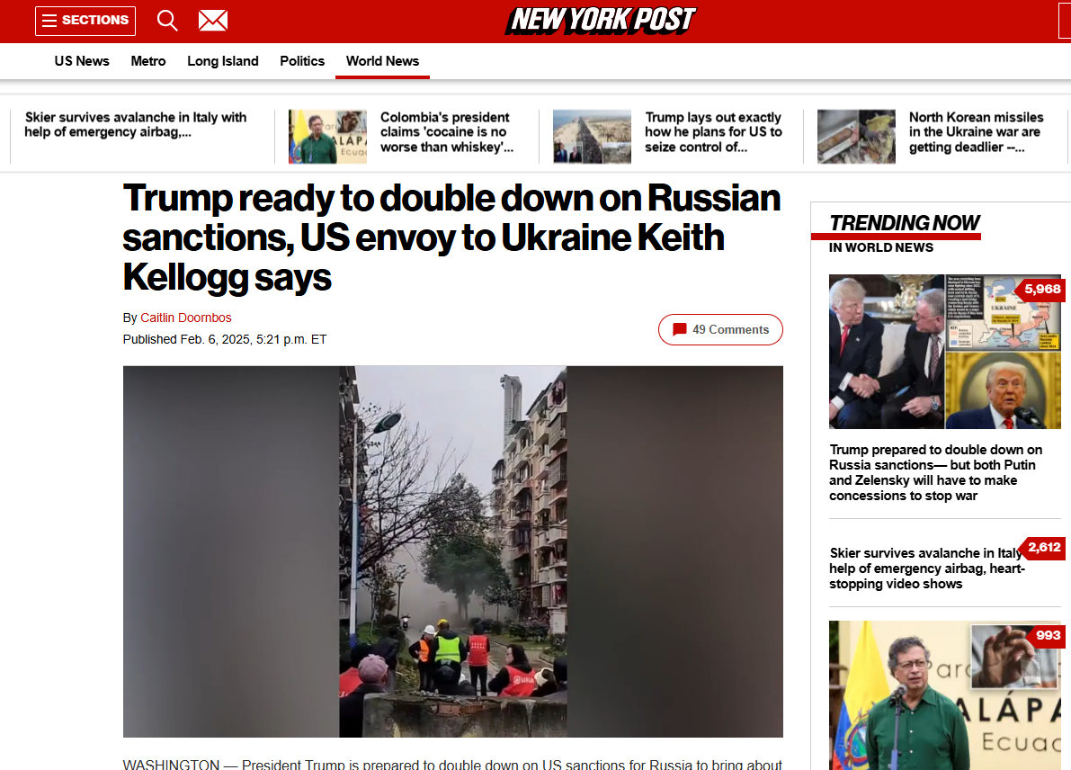Click the 2,612 trending count badge
Screen dimensions: 1071x770
pyautogui.click(x=1043, y=547)
